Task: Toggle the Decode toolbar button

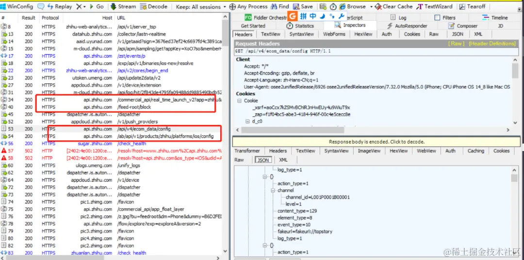Action: (x=154, y=6)
